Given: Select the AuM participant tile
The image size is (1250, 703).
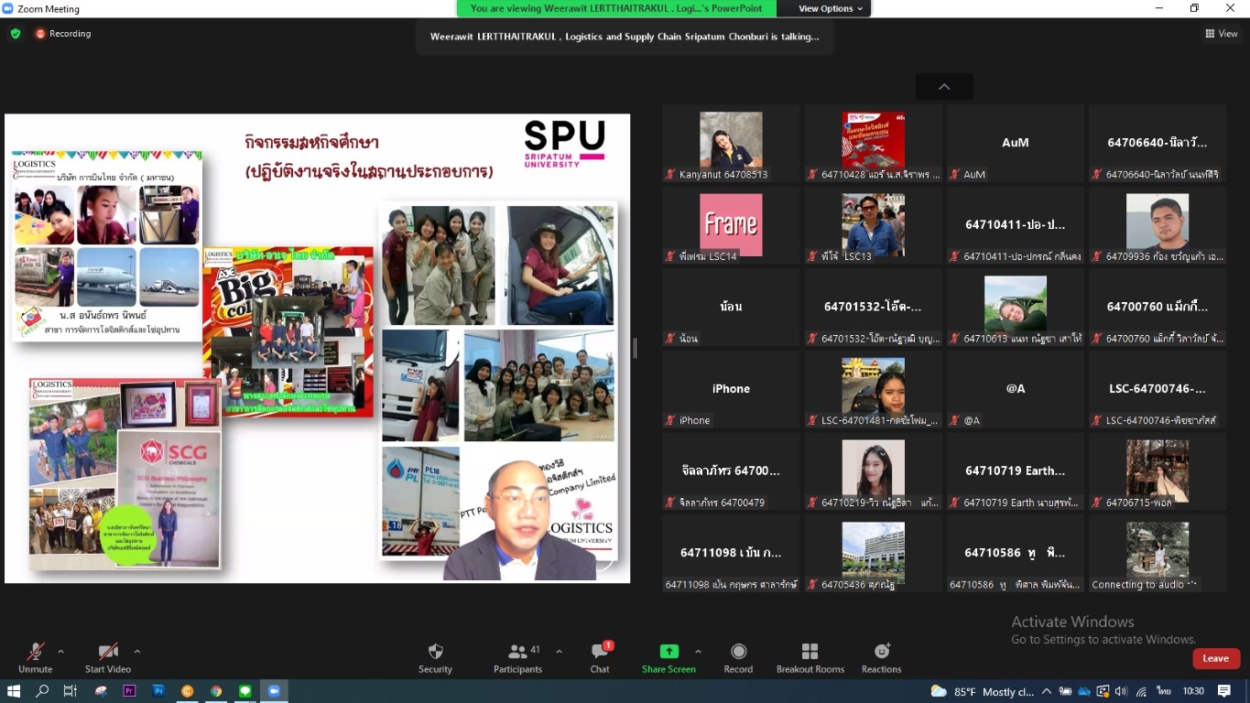Looking at the screenshot, I should [x=1015, y=143].
